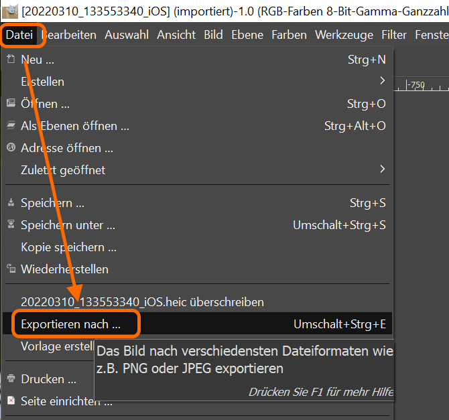
Task: Click the save-as icon beside Speichern unter
Action: pos(10,225)
